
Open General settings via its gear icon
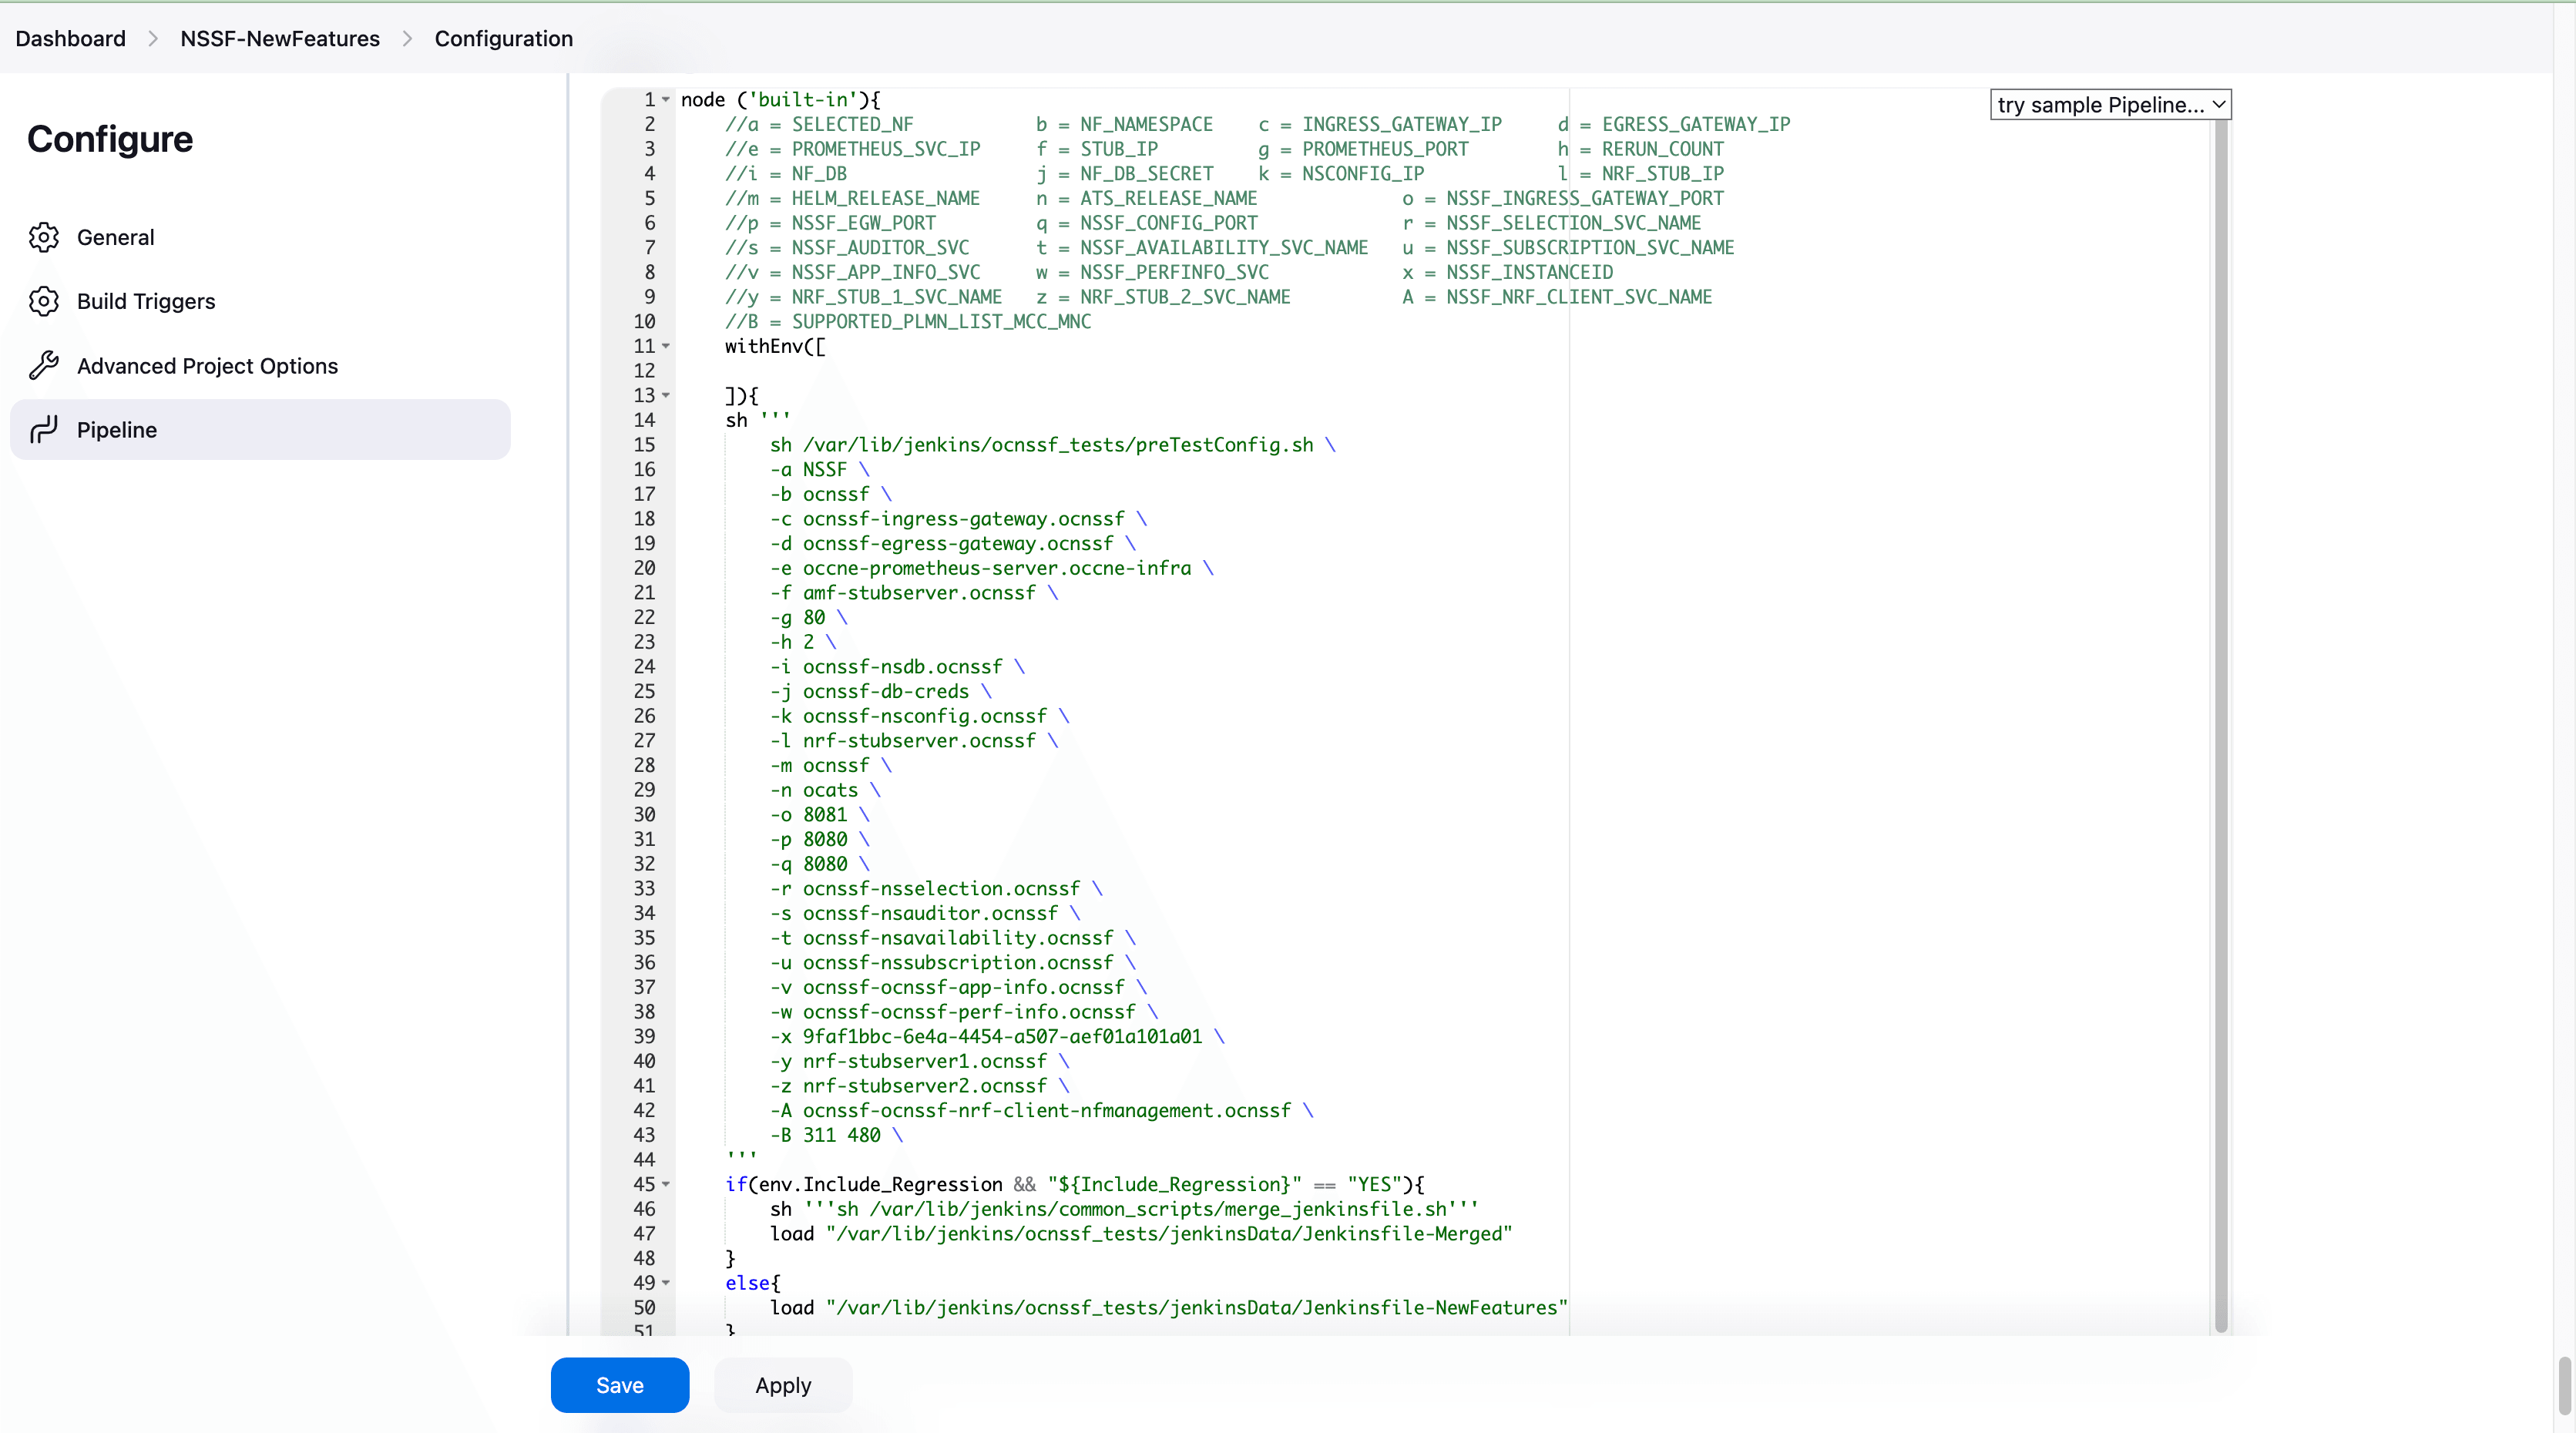click(44, 237)
